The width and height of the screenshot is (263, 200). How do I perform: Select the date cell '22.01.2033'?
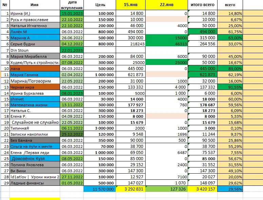coord(72,50)
